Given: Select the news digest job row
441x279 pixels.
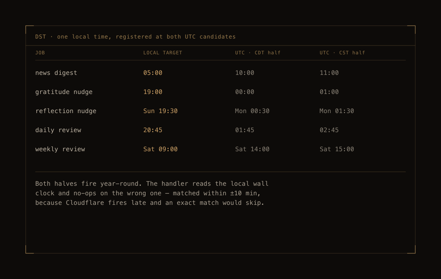Looking at the screenshot, I should [x=220, y=73].
